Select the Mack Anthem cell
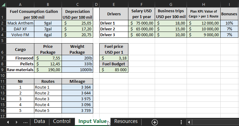This screenshot has width=239, height=126. [x=20, y=23]
